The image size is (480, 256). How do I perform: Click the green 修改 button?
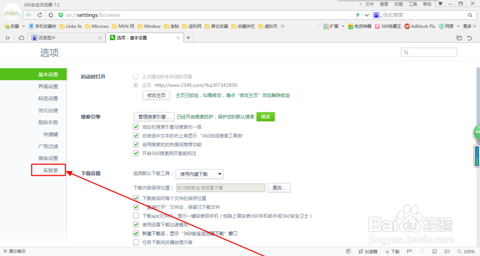265,117
